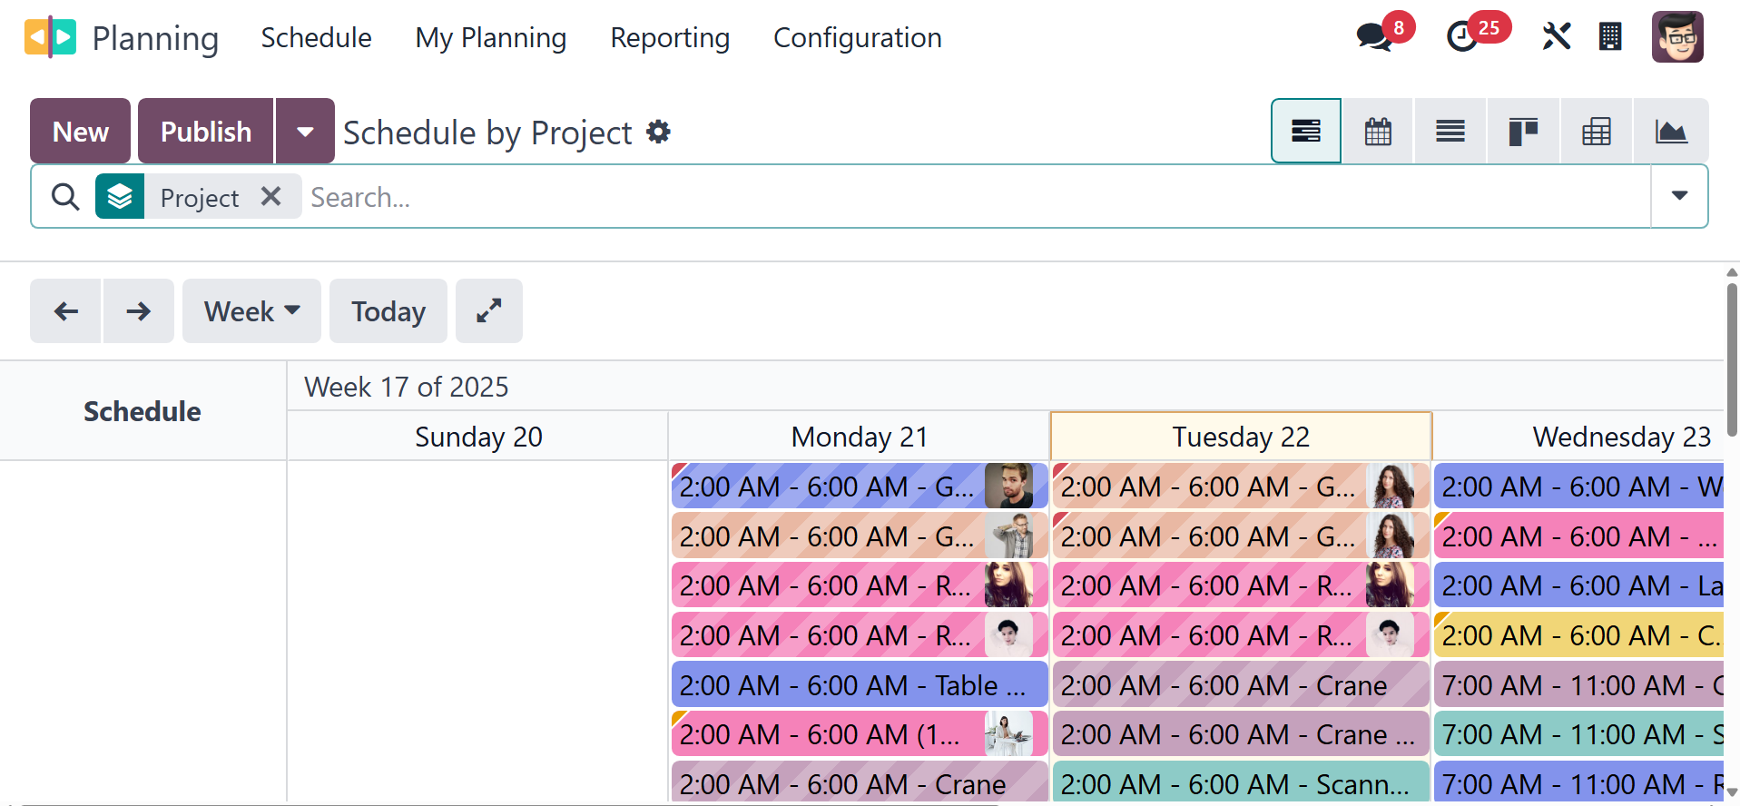Toggle the search options dropdown panel
1740x806 pixels.
pos(1679,196)
